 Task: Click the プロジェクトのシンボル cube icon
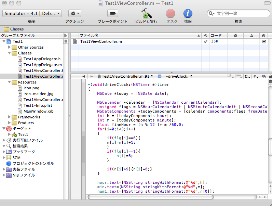tap(9, 164)
